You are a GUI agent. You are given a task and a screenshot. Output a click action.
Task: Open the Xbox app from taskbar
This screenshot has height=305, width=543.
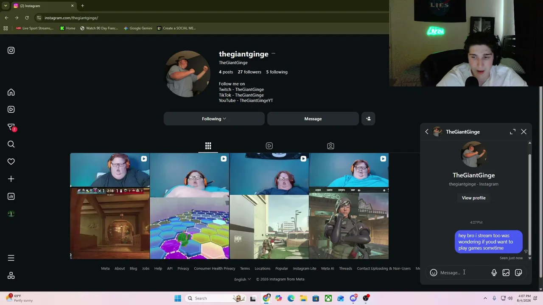(328, 298)
